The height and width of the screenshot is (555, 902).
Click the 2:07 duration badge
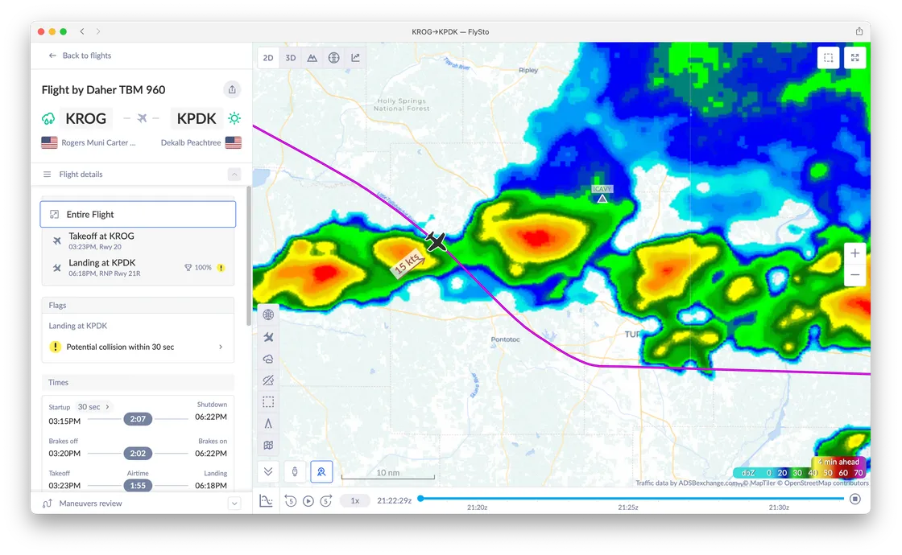tap(138, 419)
